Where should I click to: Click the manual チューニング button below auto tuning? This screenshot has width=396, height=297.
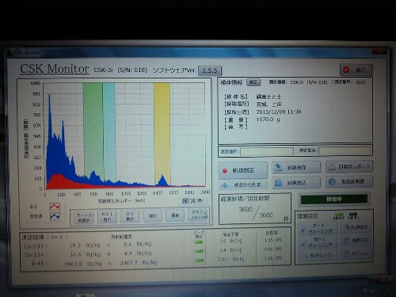318,242
